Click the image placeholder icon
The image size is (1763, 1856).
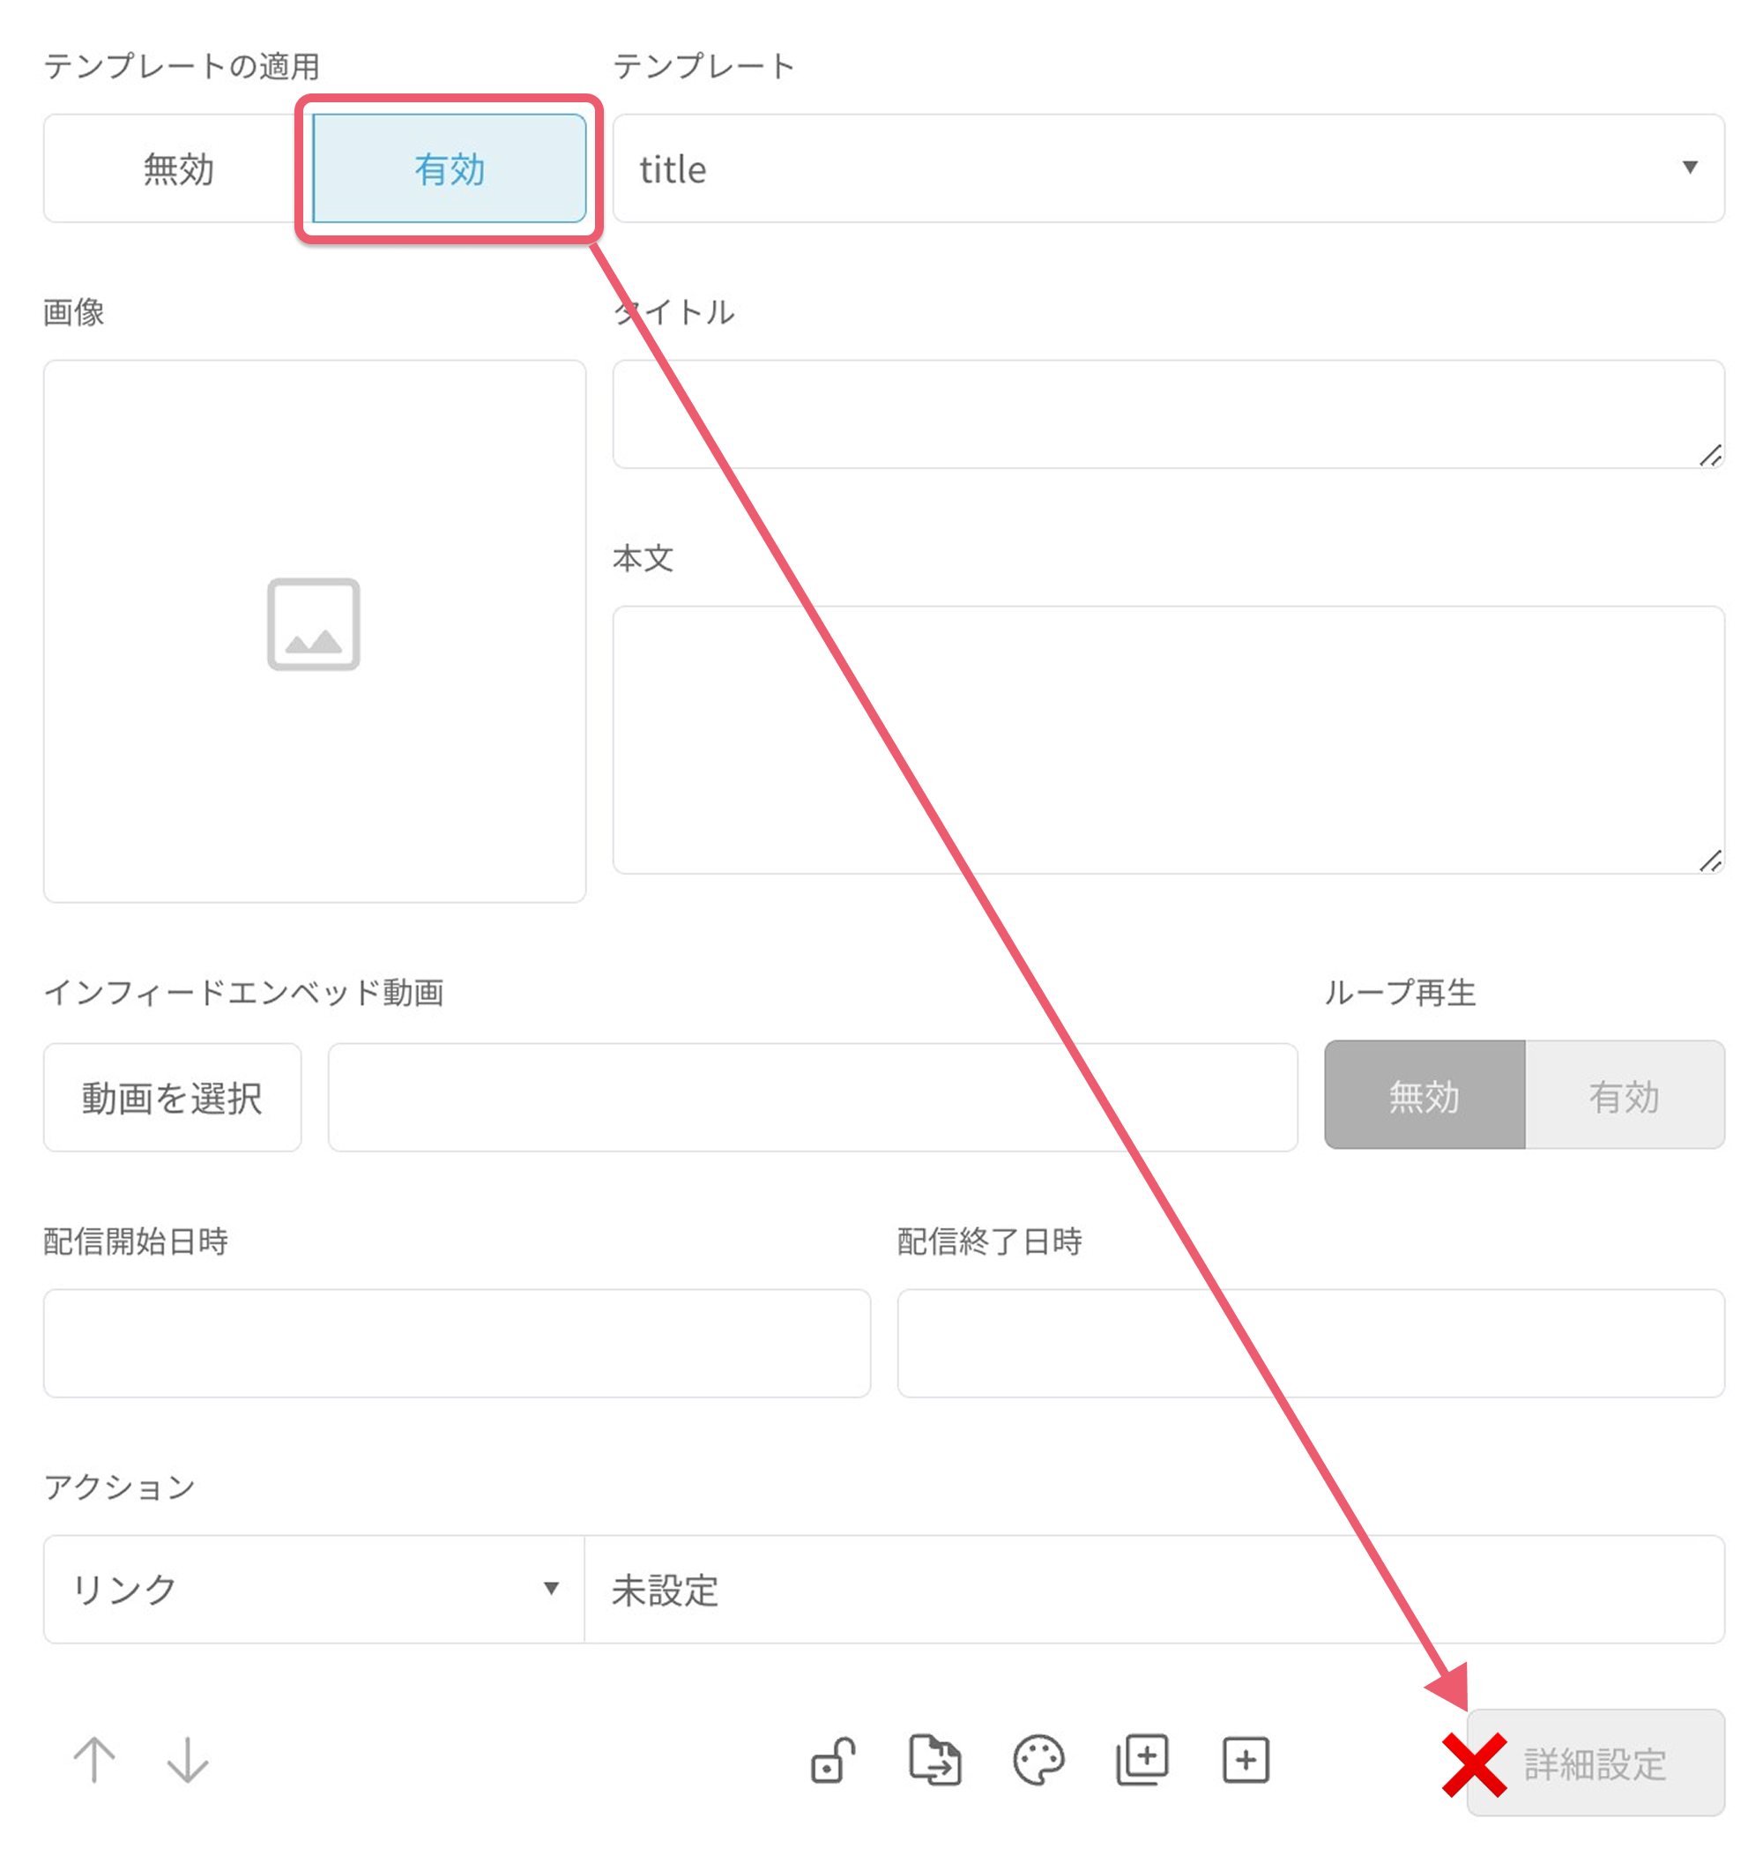tap(314, 624)
